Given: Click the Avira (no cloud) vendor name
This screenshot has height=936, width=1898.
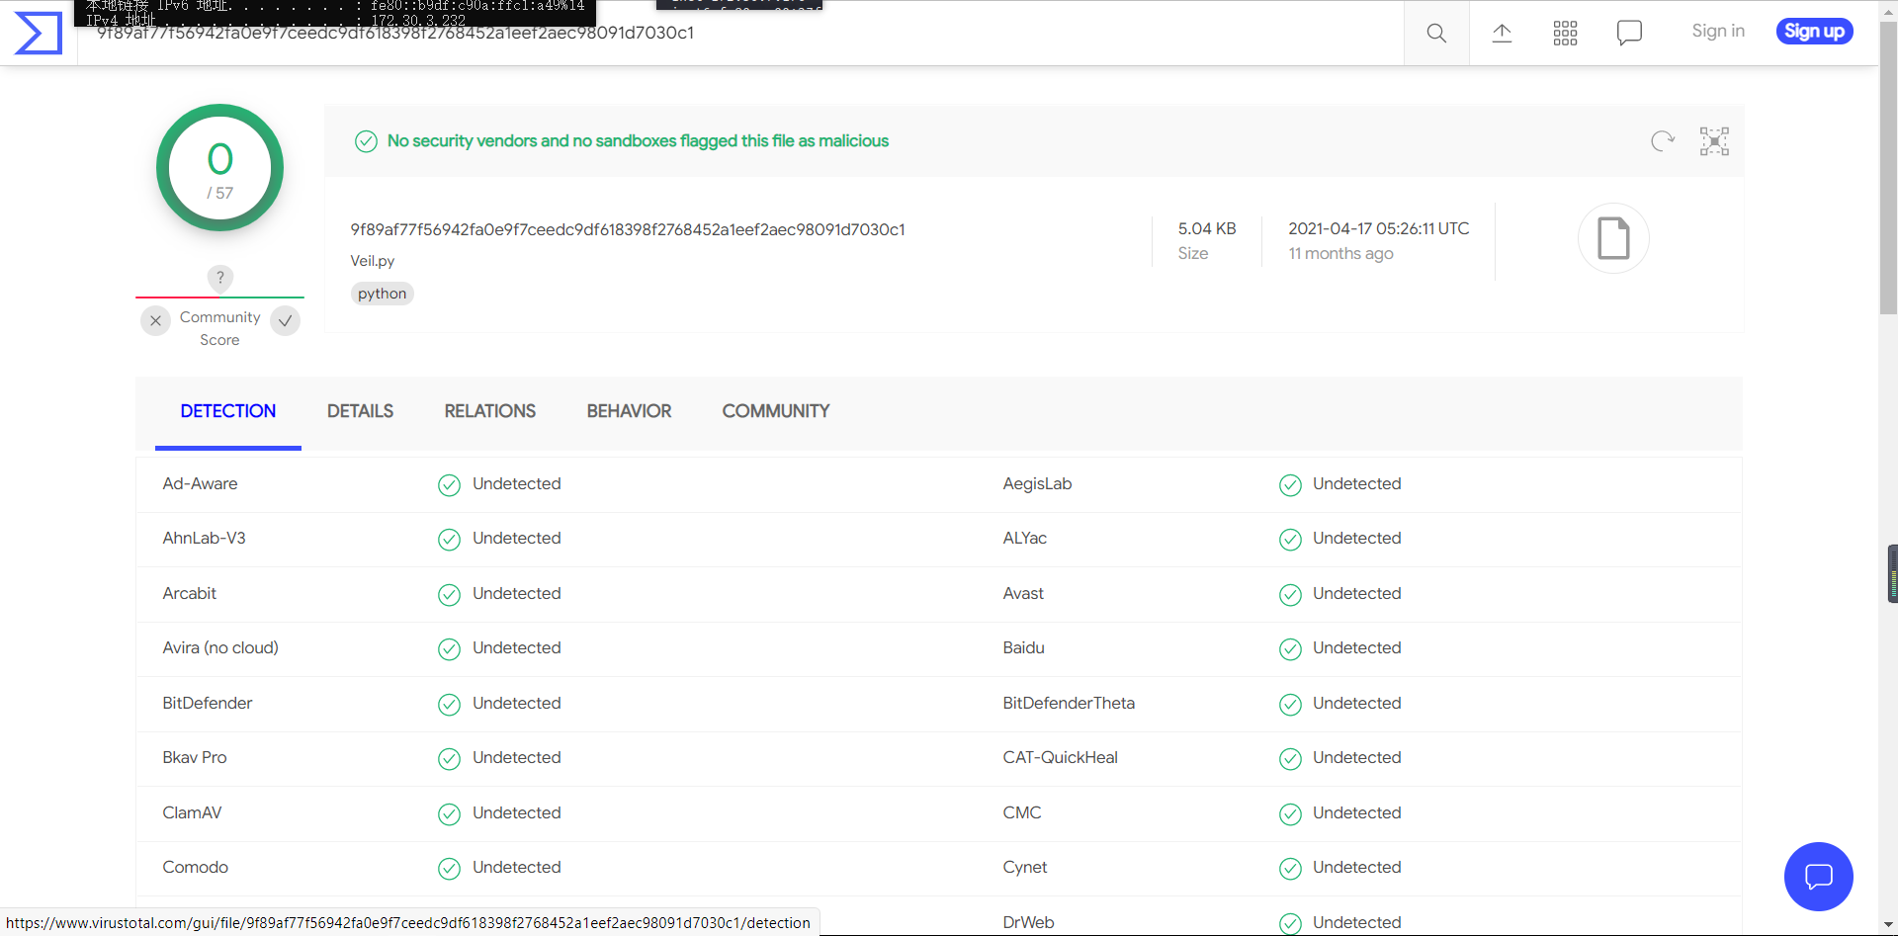Looking at the screenshot, I should (220, 648).
